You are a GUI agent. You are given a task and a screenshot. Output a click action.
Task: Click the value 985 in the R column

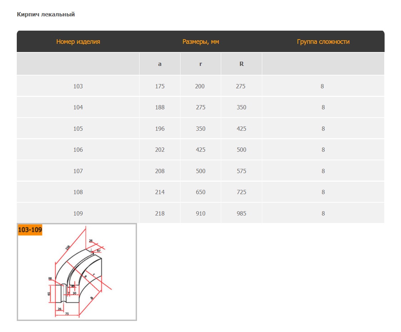tap(242, 213)
